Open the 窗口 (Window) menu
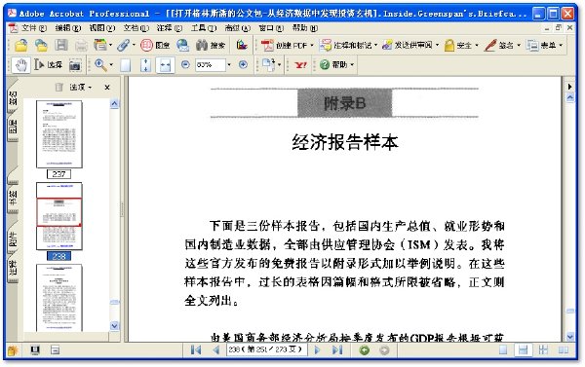The width and height of the screenshot is (585, 367). [271, 28]
